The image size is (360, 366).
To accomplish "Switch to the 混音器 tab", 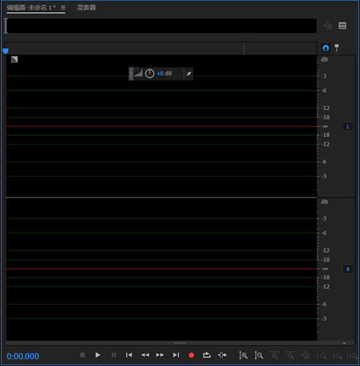I will 86,8.
